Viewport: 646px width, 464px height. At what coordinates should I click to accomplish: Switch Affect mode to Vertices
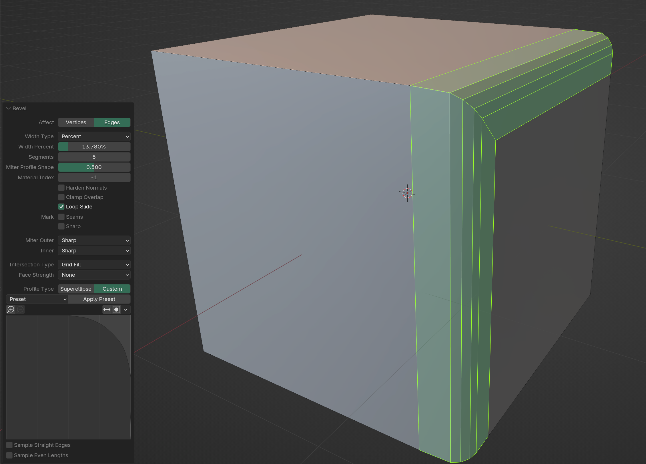point(76,122)
